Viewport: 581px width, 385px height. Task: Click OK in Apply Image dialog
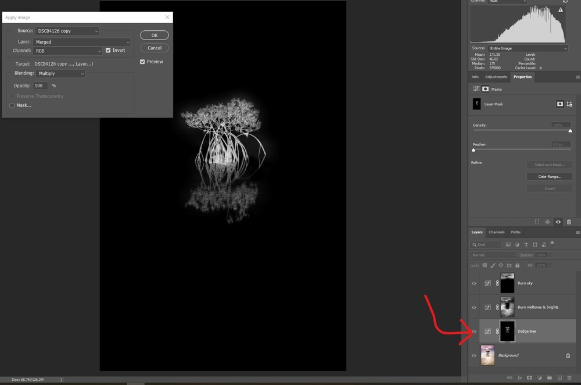tap(155, 35)
